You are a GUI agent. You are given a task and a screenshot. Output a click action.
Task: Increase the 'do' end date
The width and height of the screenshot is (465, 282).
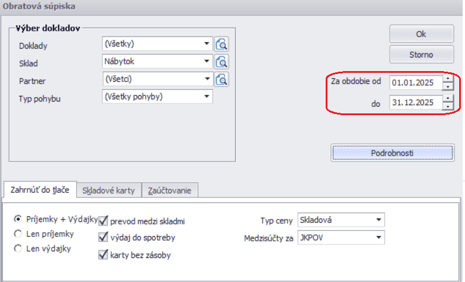click(x=449, y=99)
